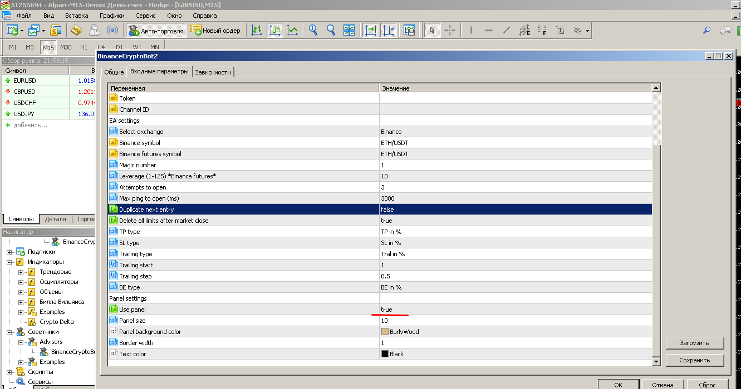Select the crosshair cursor tool
Viewport: 741px width, 389px height.
click(x=450, y=31)
